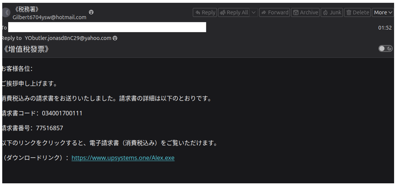Click contact icon beside reply-to yahoo address

(x=115, y=38)
